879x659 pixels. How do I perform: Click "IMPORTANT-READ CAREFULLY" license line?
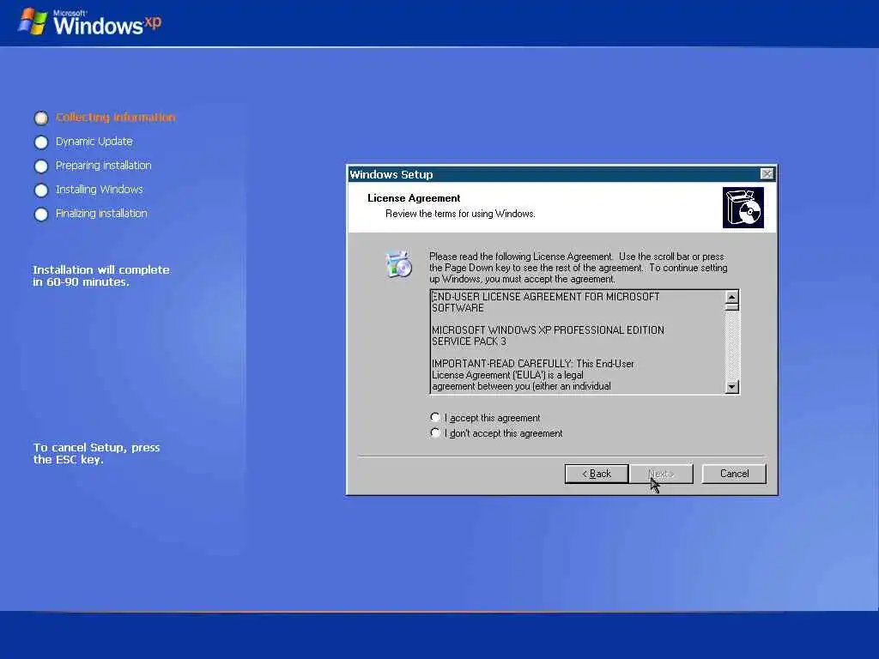click(532, 364)
